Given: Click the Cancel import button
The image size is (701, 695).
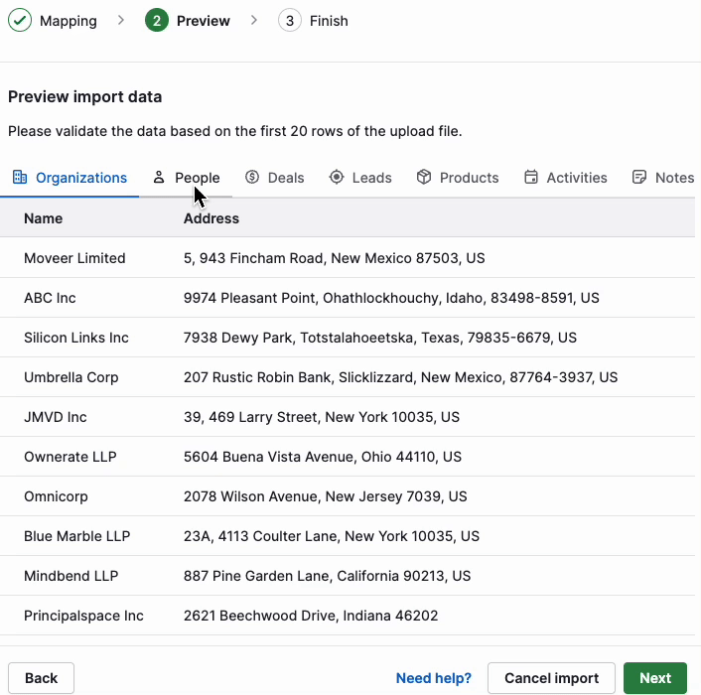Looking at the screenshot, I should (x=551, y=678).
